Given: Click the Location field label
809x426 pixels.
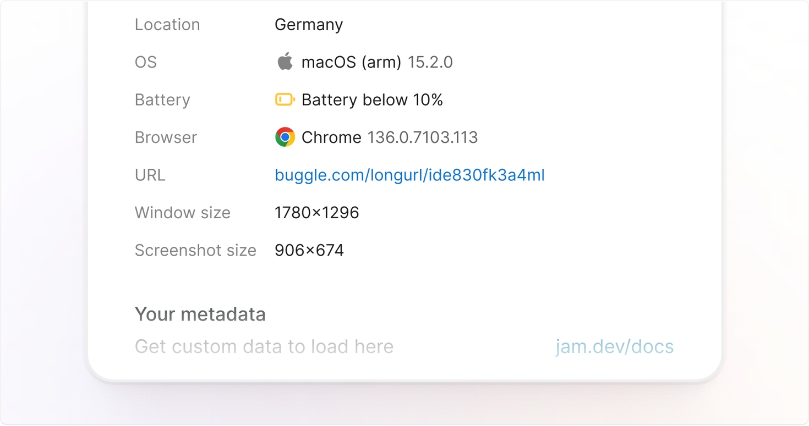Looking at the screenshot, I should click(x=167, y=25).
